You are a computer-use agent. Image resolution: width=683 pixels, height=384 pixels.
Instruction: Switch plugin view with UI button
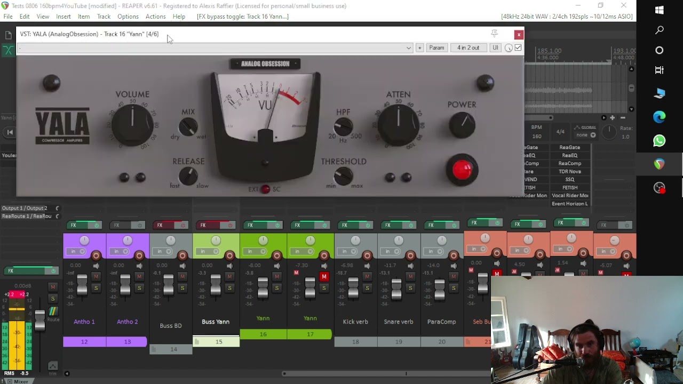coord(495,48)
